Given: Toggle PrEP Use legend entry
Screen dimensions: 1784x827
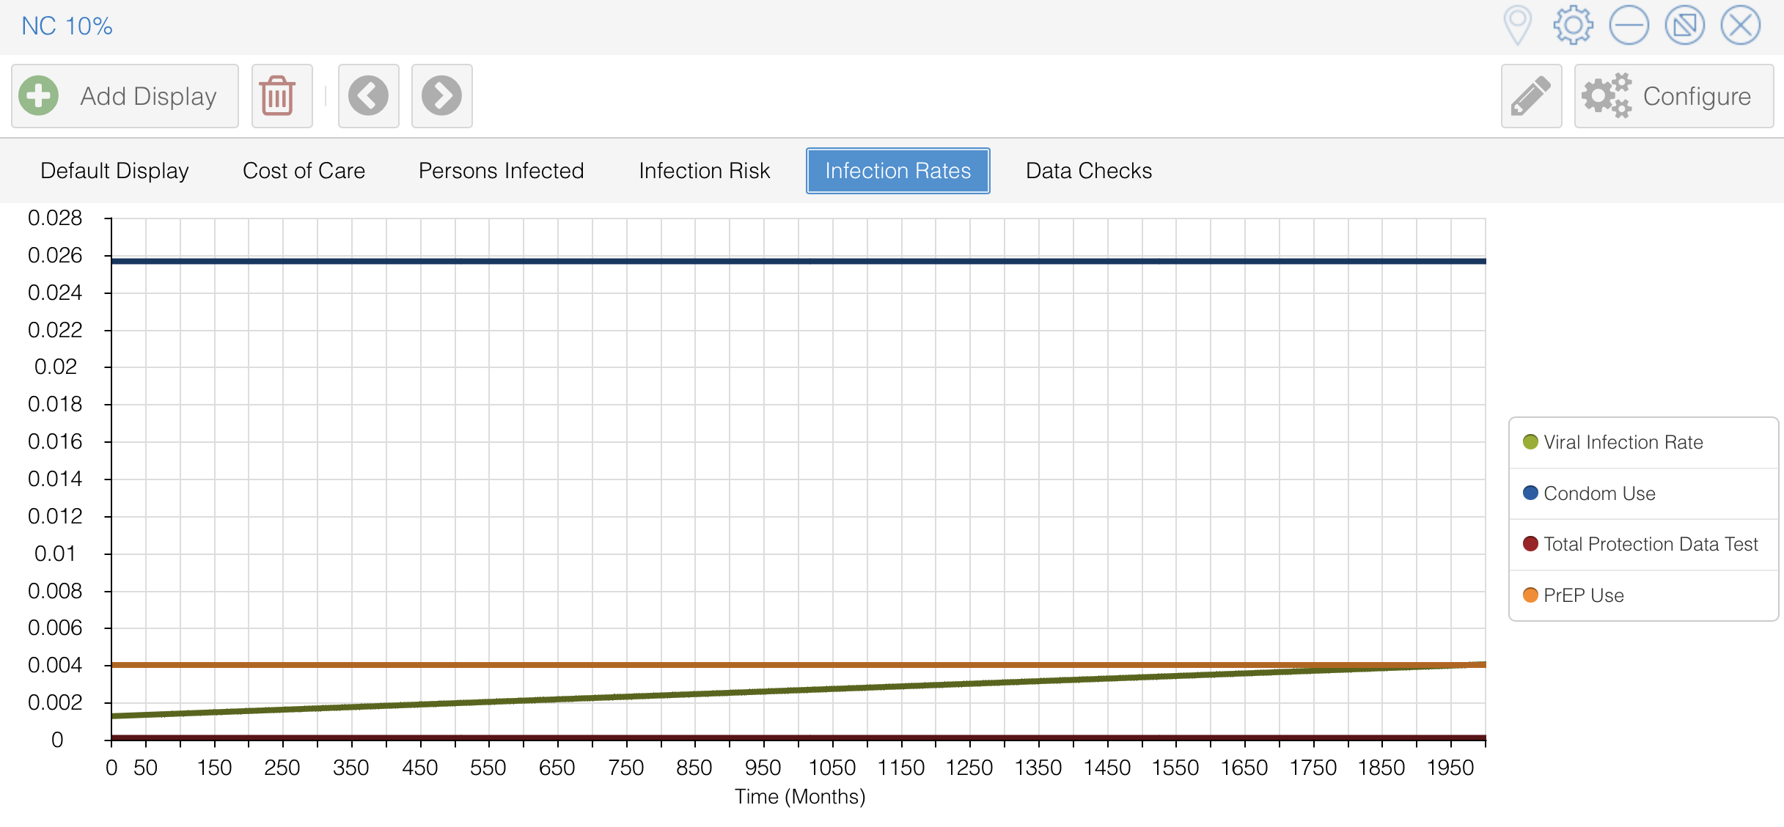Looking at the screenshot, I should 1643,595.
